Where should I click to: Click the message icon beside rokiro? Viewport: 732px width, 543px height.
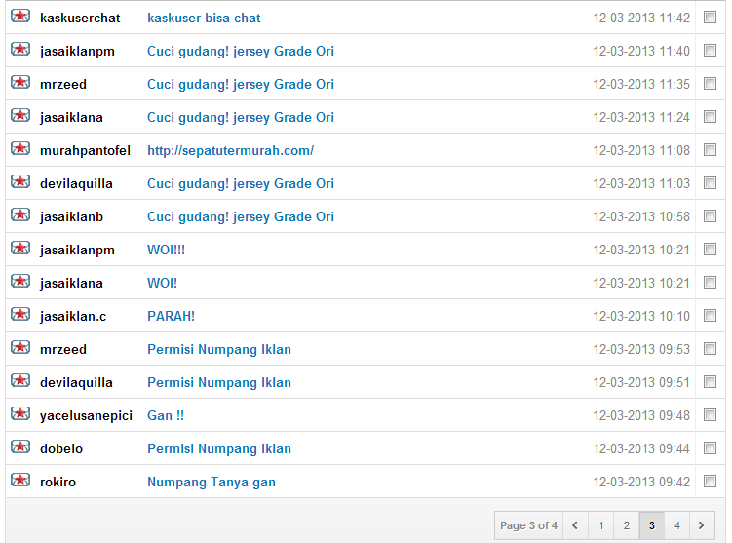pyautogui.click(x=20, y=480)
